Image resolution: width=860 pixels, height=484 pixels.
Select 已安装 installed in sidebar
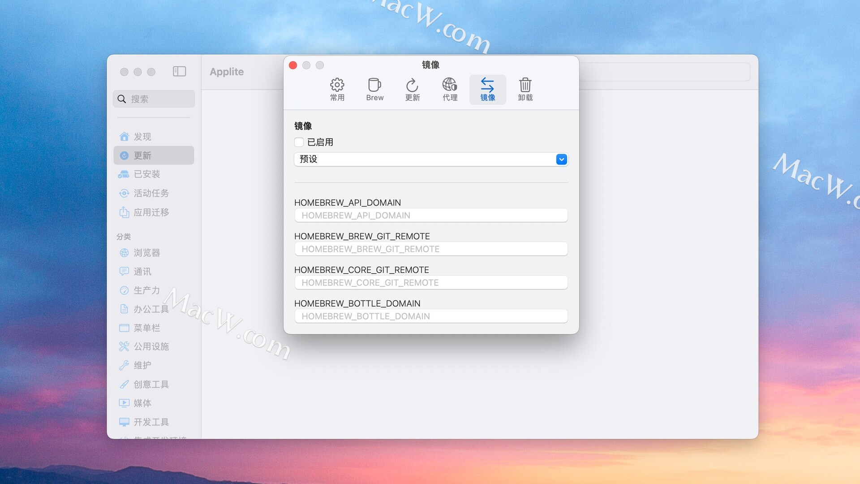[147, 174]
